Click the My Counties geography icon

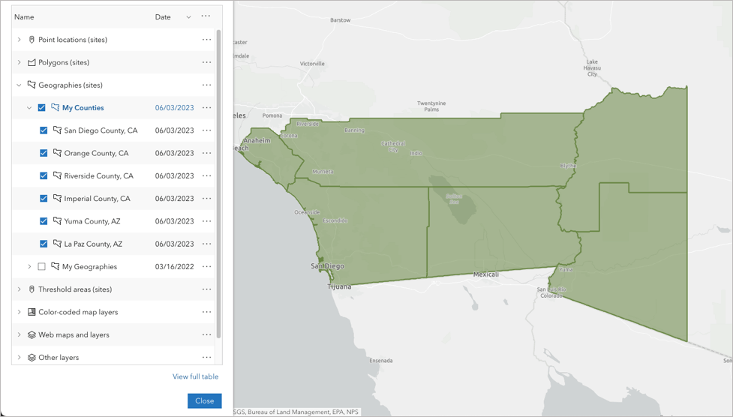[x=56, y=107]
